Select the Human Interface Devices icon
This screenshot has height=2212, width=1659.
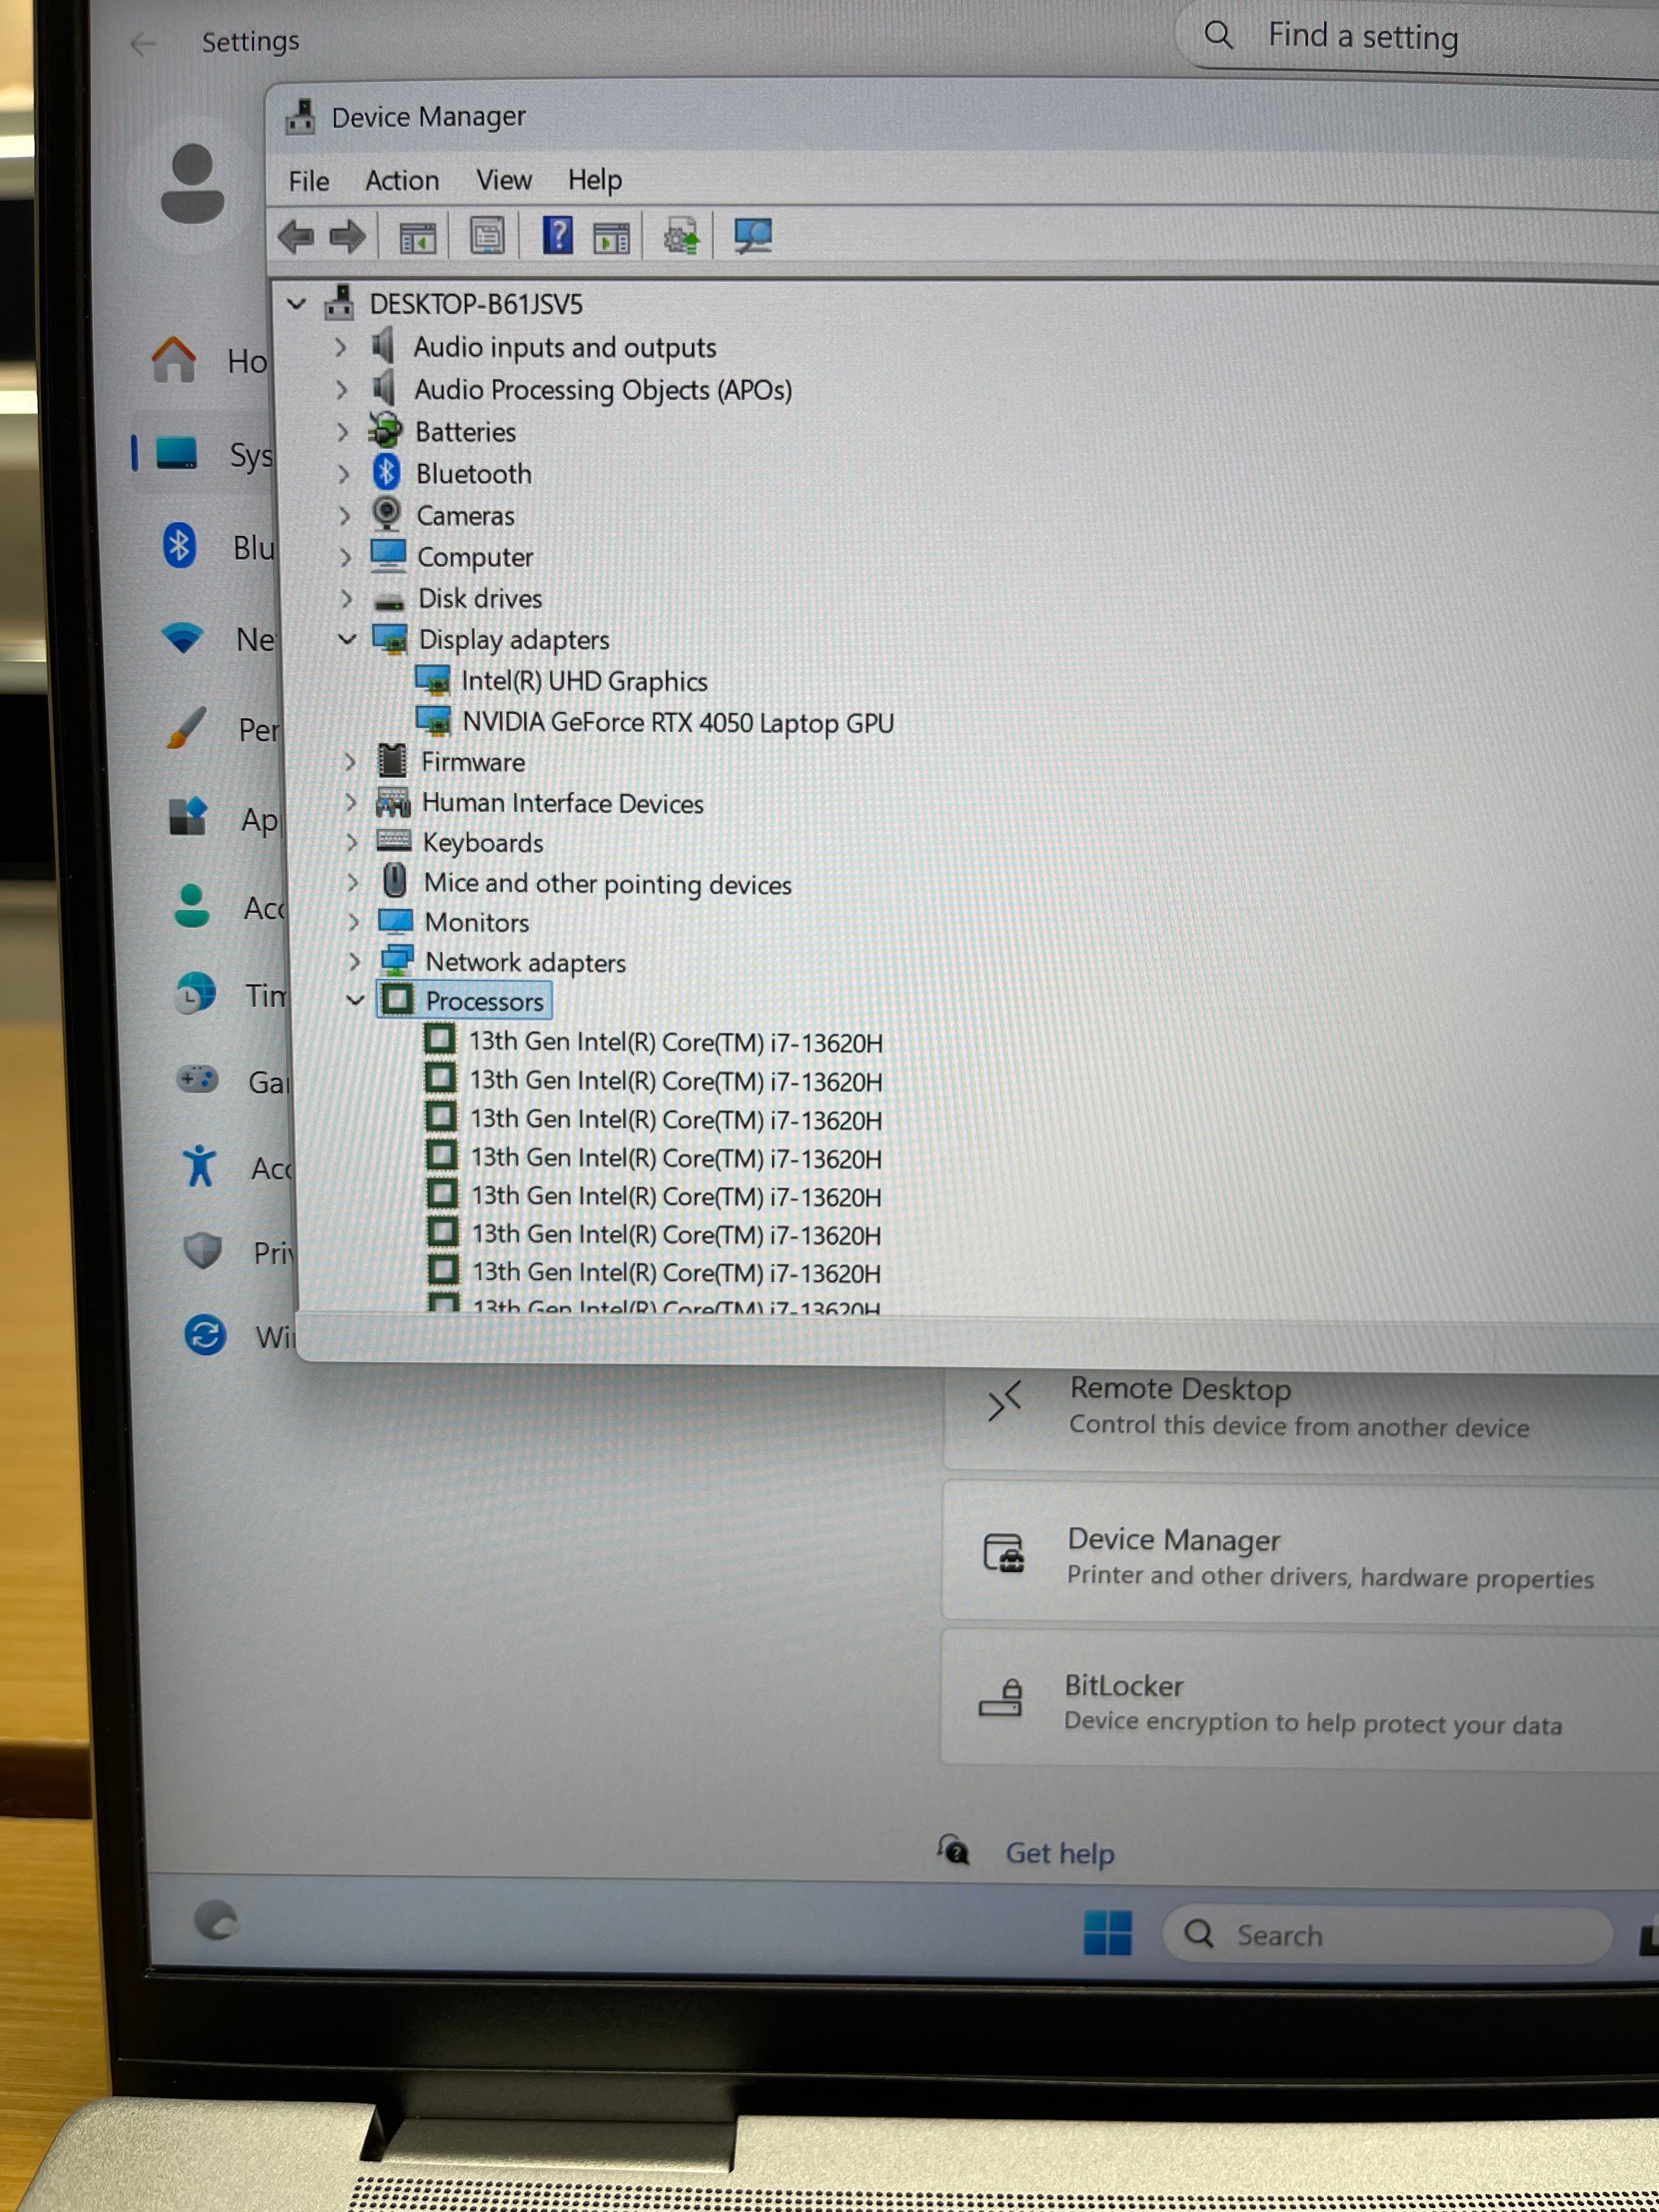point(393,802)
